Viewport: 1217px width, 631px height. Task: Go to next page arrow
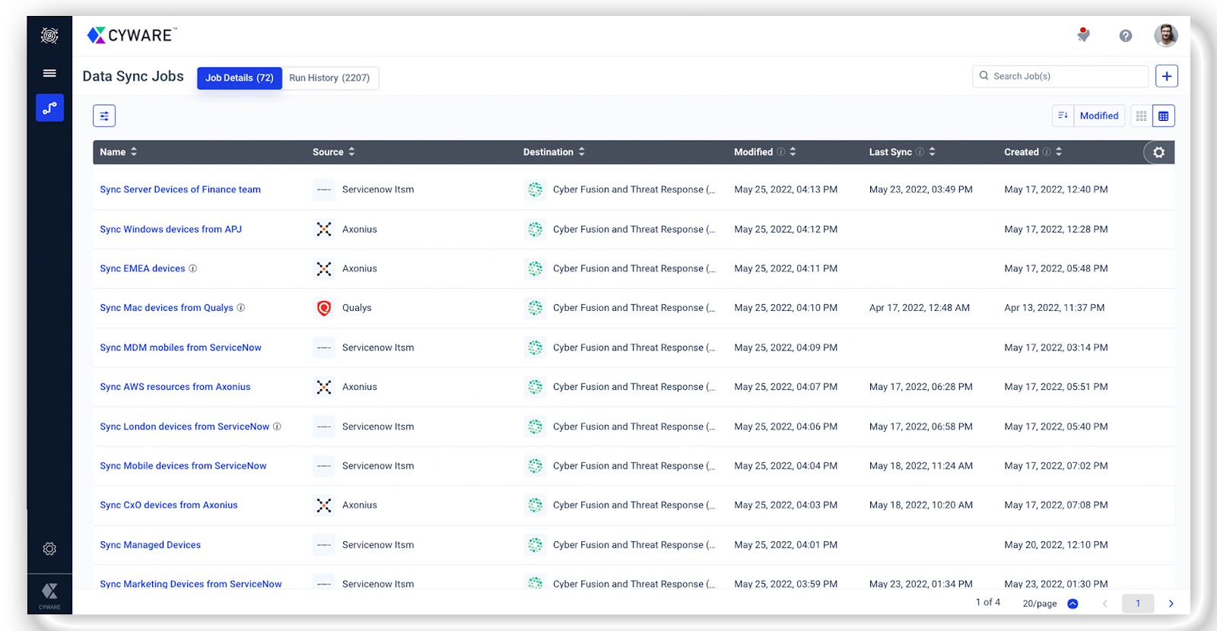[1171, 604]
